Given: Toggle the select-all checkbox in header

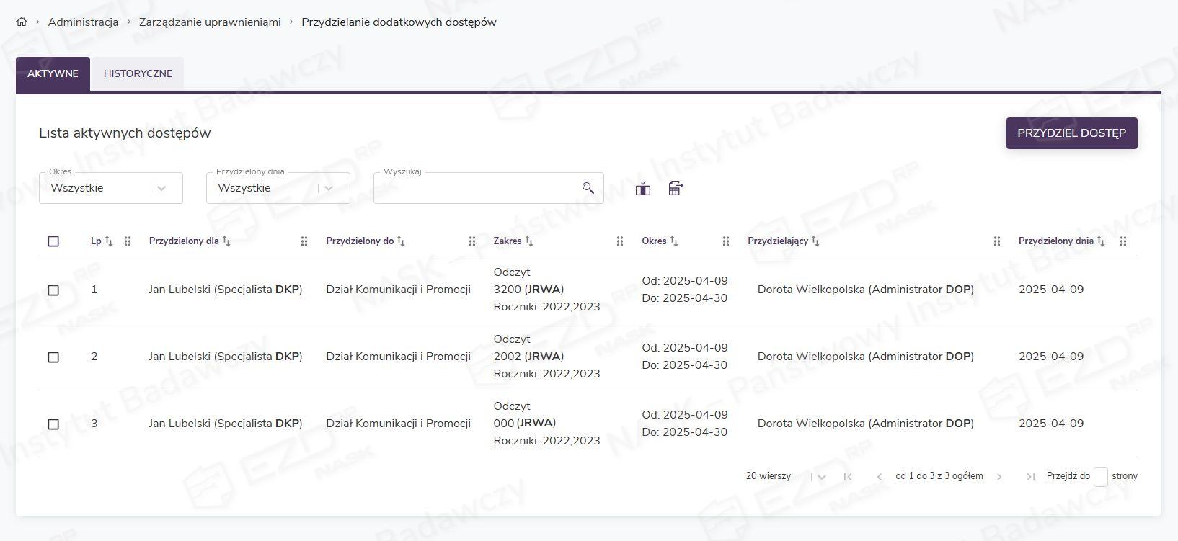Looking at the screenshot, I should [x=53, y=241].
